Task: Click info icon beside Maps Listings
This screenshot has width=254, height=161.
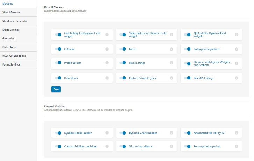Action: 172,63
